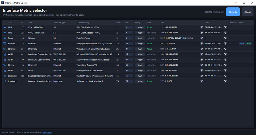Open the About dialog
Screen dimensions: 256x135
pyautogui.click(x=247, y=12)
